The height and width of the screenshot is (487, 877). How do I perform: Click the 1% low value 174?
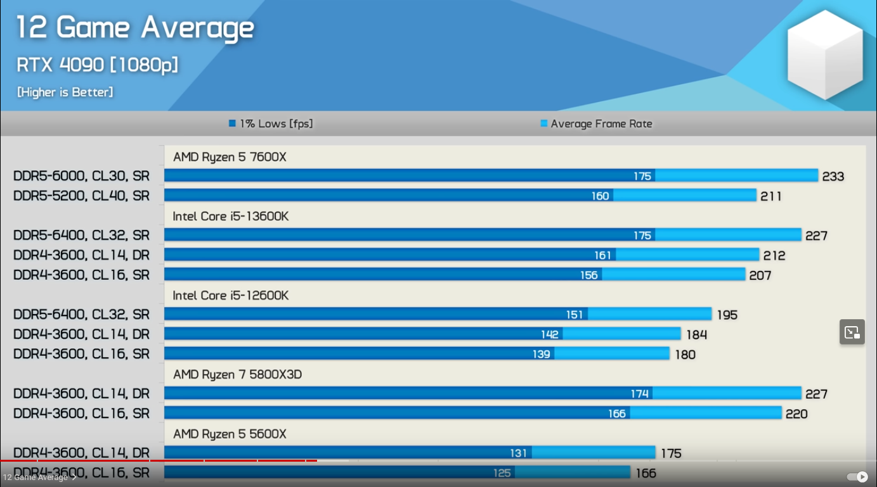coord(639,394)
